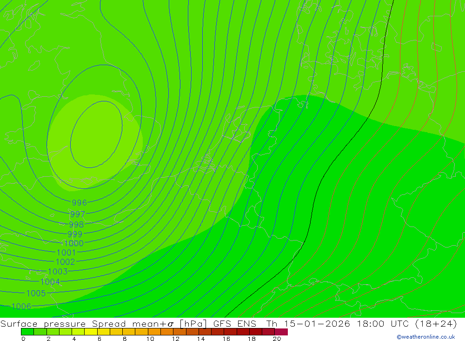
Task: Click the 1002 isobar label
Action: tap(65, 262)
